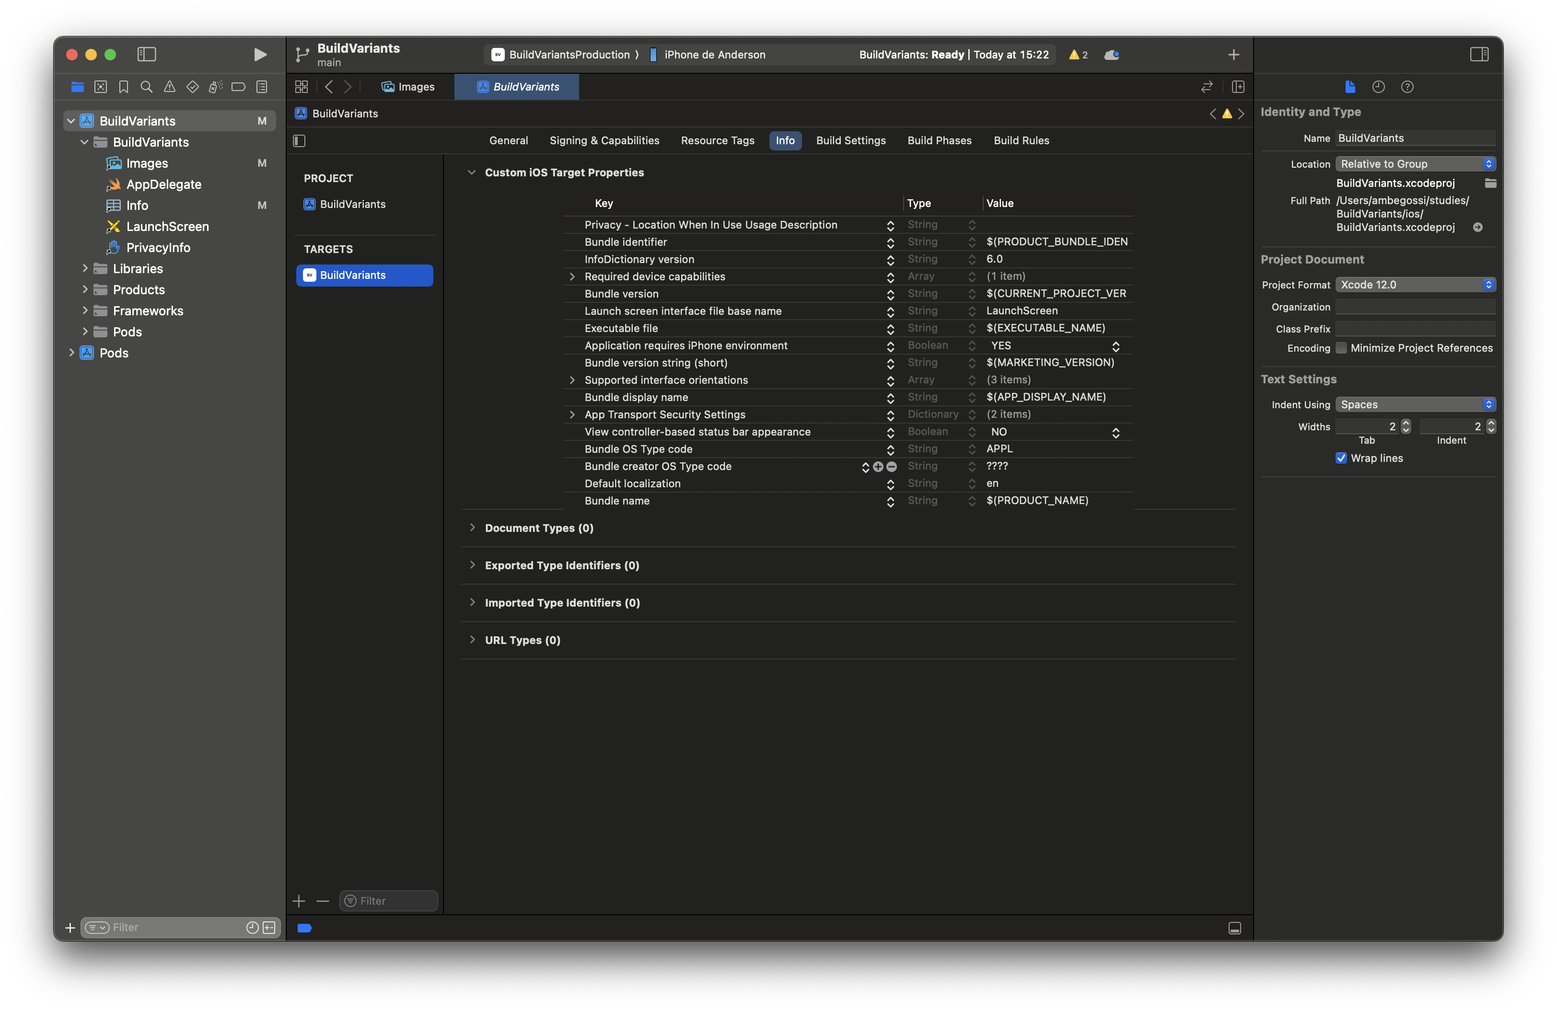This screenshot has width=1557, height=1012.
Task: Show the Quick Help inspector
Action: [x=1407, y=86]
